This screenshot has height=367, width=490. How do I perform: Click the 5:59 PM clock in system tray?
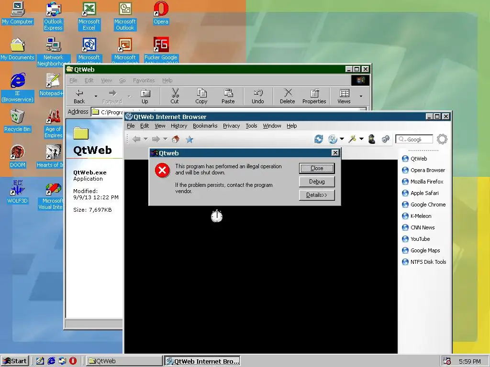tap(470, 361)
